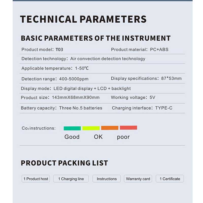Click the "1 Product host" box
The image size is (203, 203).
tap(36, 179)
